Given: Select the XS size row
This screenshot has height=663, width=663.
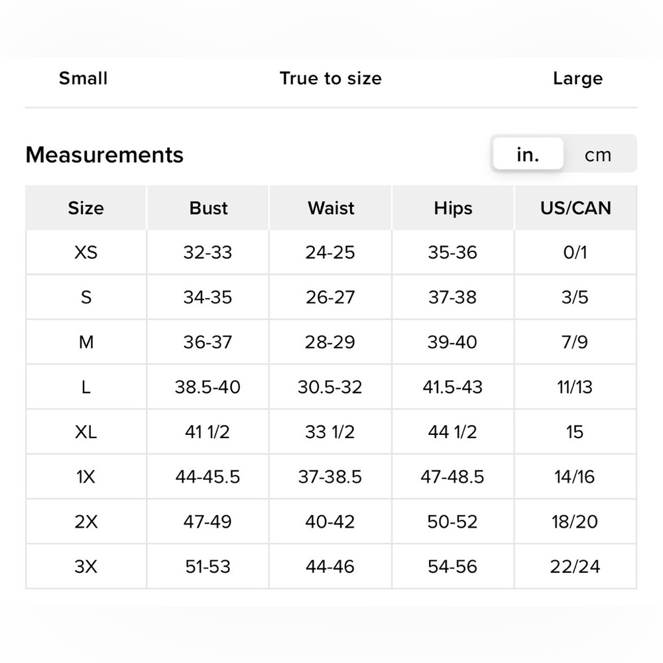Looking at the screenshot, I should [x=86, y=253].
